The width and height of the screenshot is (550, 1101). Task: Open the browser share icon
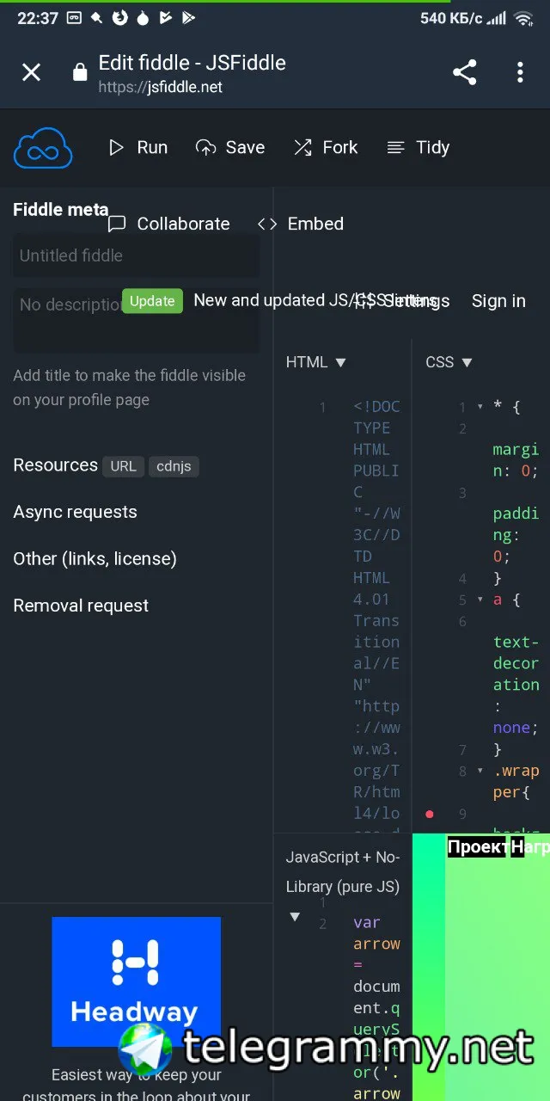coord(465,72)
